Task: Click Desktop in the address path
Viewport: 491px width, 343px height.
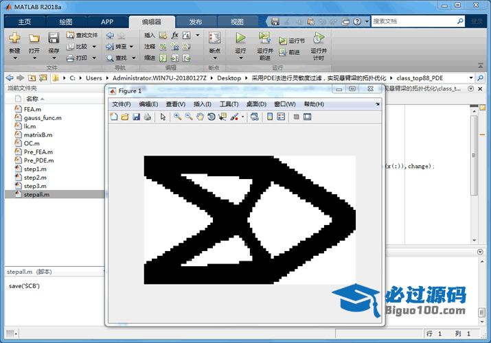Action: 229,78
